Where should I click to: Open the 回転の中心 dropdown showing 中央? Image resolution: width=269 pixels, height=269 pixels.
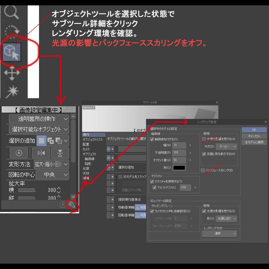click(52, 175)
